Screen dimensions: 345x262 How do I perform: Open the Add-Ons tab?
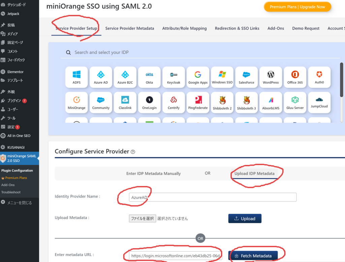point(276,28)
